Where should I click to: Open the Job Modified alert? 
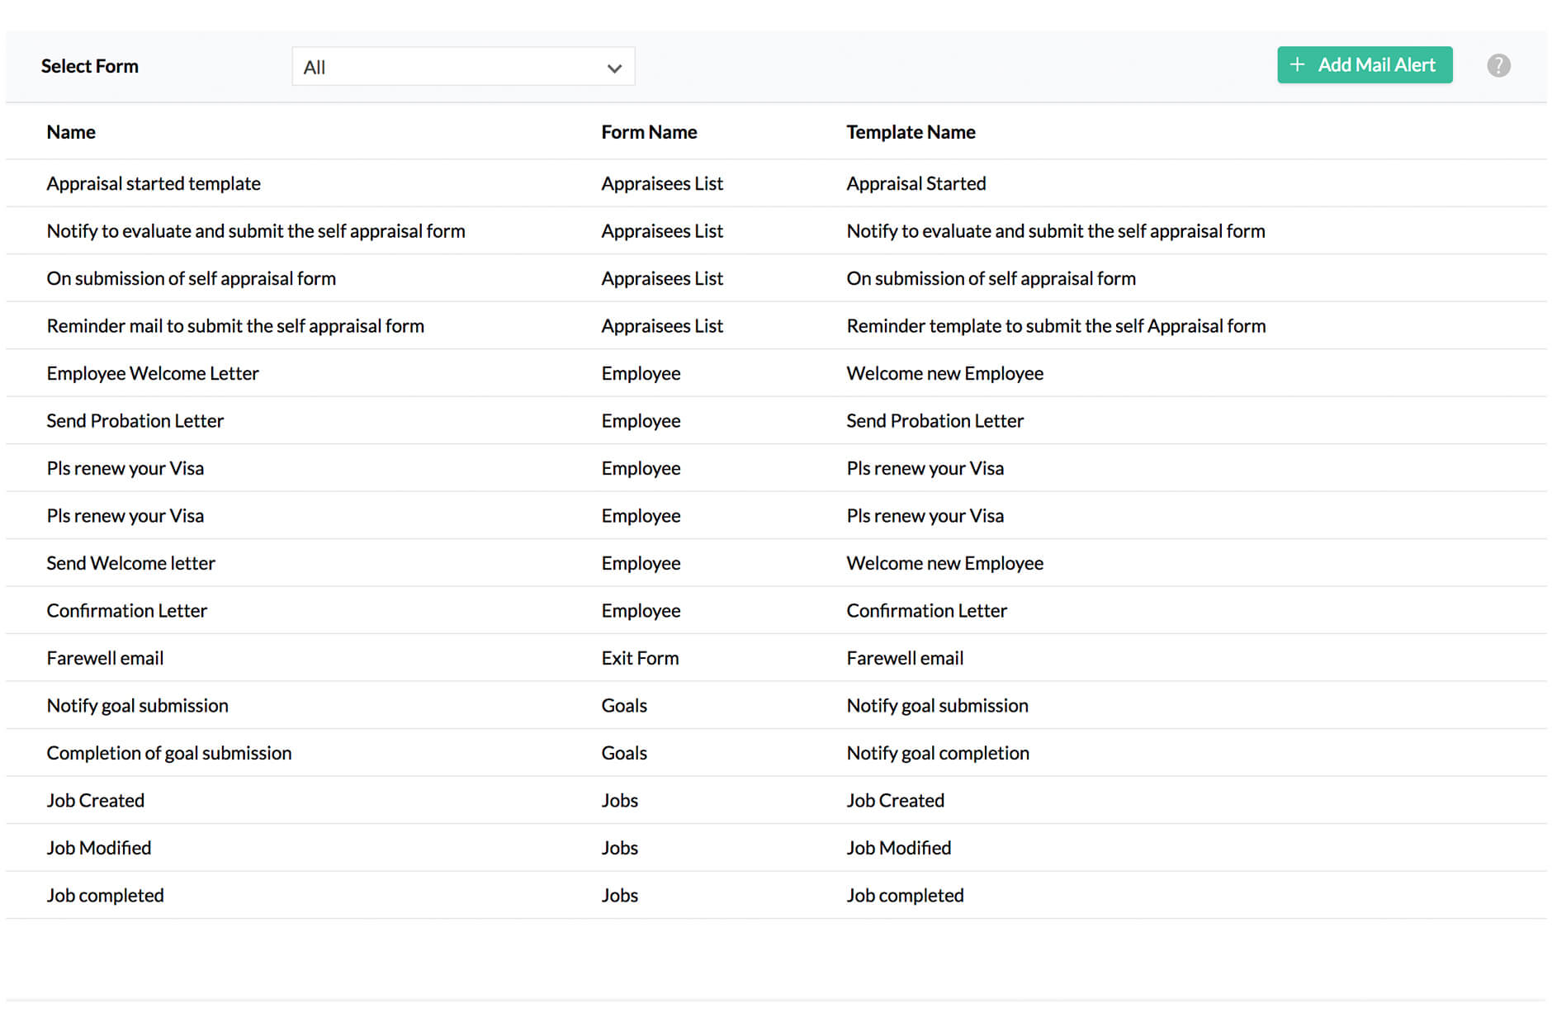coord(98,847)
